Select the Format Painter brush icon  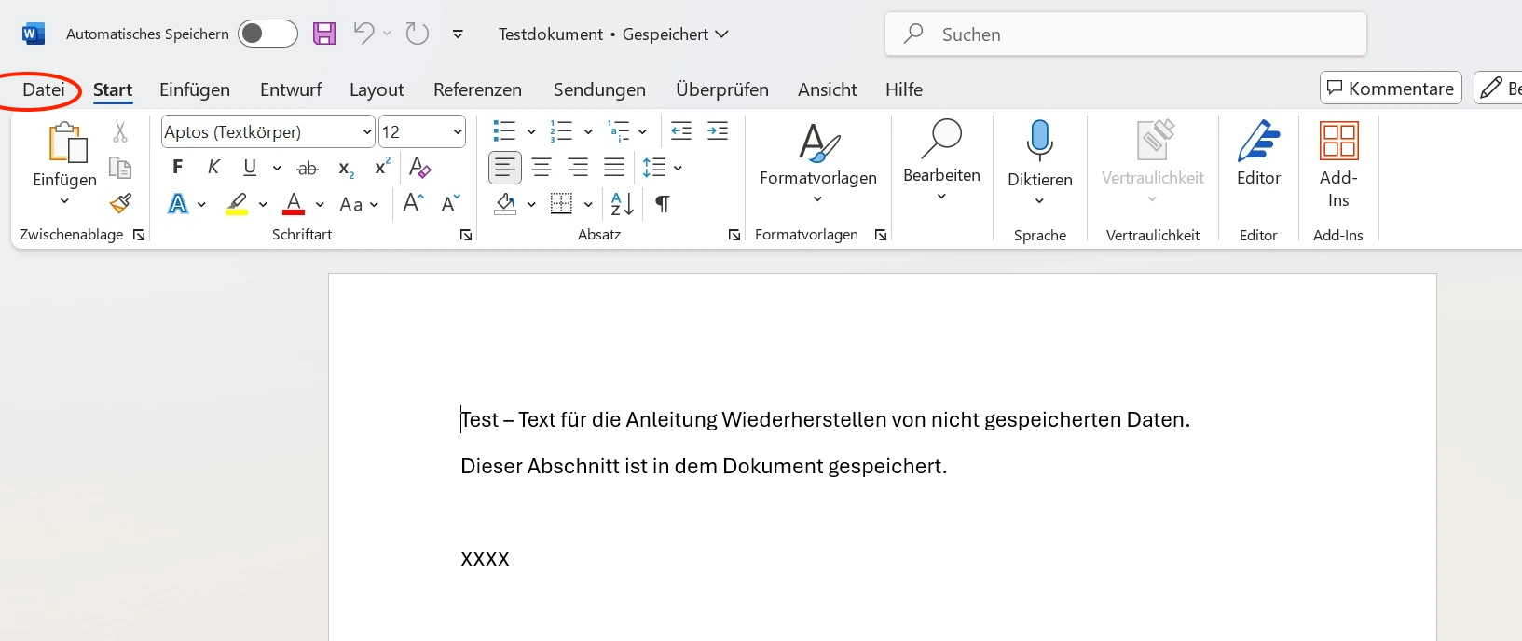pyautogui.click(x=120, y=203)
